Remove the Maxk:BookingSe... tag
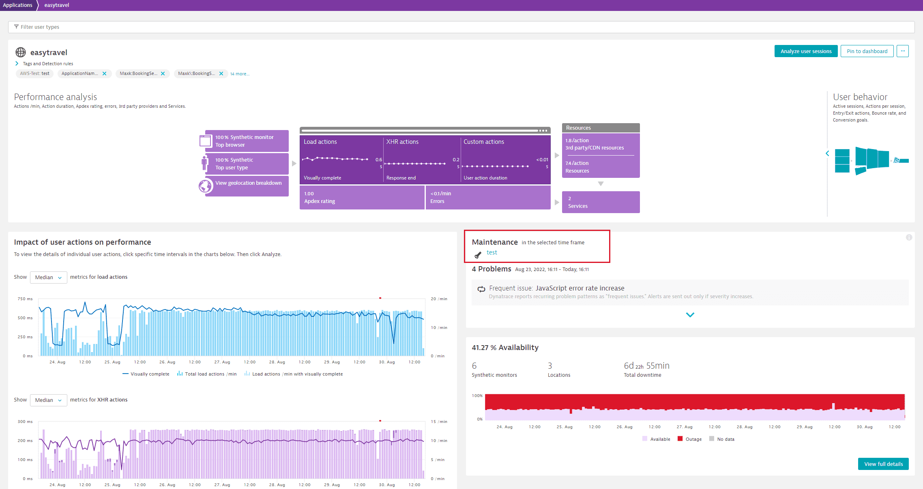The image size is (923, 489). click(x=163, y=73)
